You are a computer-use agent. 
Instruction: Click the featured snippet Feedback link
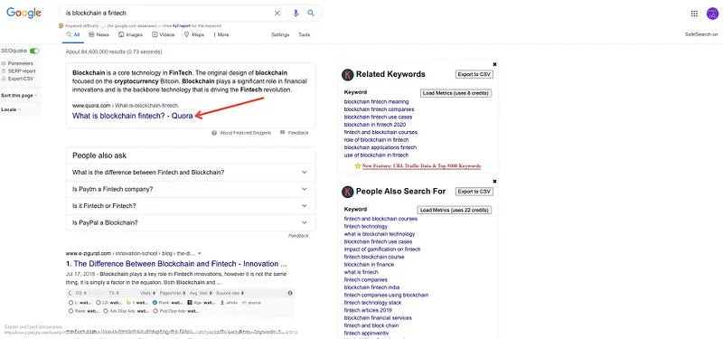point(298,133)
